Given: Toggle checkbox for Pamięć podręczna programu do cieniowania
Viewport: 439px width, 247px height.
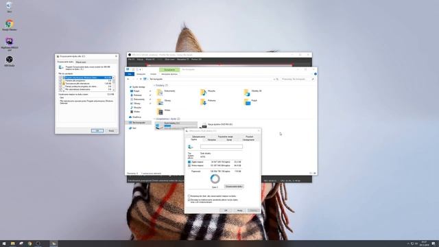Looking at the screenshot, I should 60,86.
